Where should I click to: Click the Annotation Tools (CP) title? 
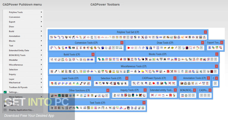[194, 78]
